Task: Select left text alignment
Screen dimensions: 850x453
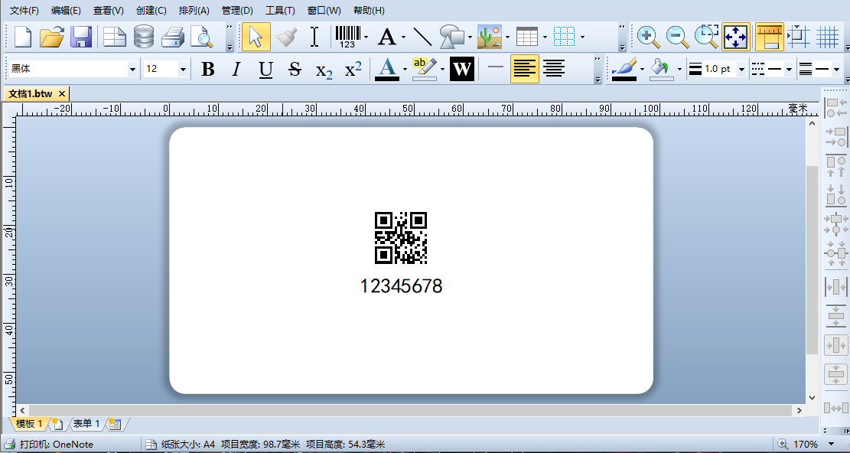Action: coord(524,69)
